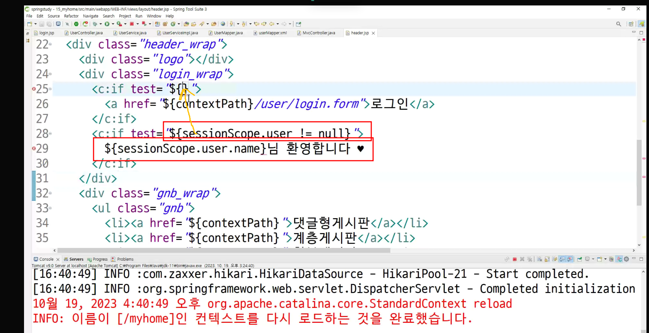The height and width of the screenshot is (333, 649).
Task: Click the Display Selected Console monitor icon
Action: click(x=587, y=259)
